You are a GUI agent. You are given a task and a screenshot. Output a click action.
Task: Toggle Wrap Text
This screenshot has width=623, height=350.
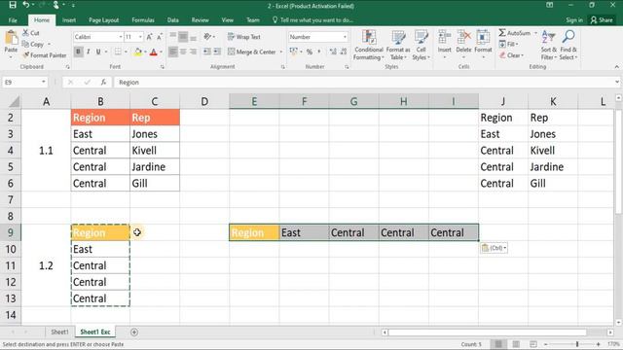[244, 37]
